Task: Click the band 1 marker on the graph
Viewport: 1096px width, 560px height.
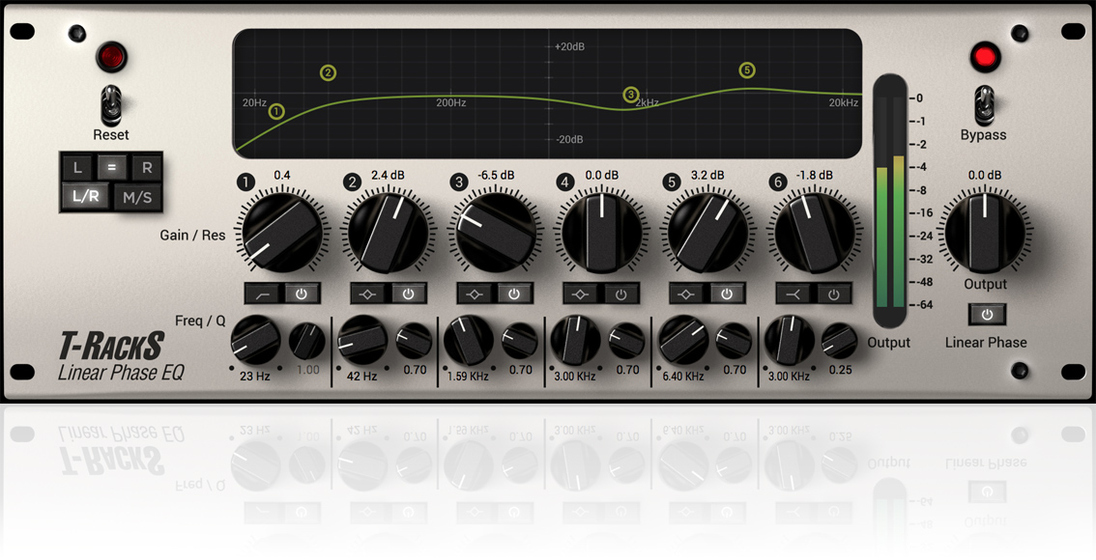Action: [276, 111]
